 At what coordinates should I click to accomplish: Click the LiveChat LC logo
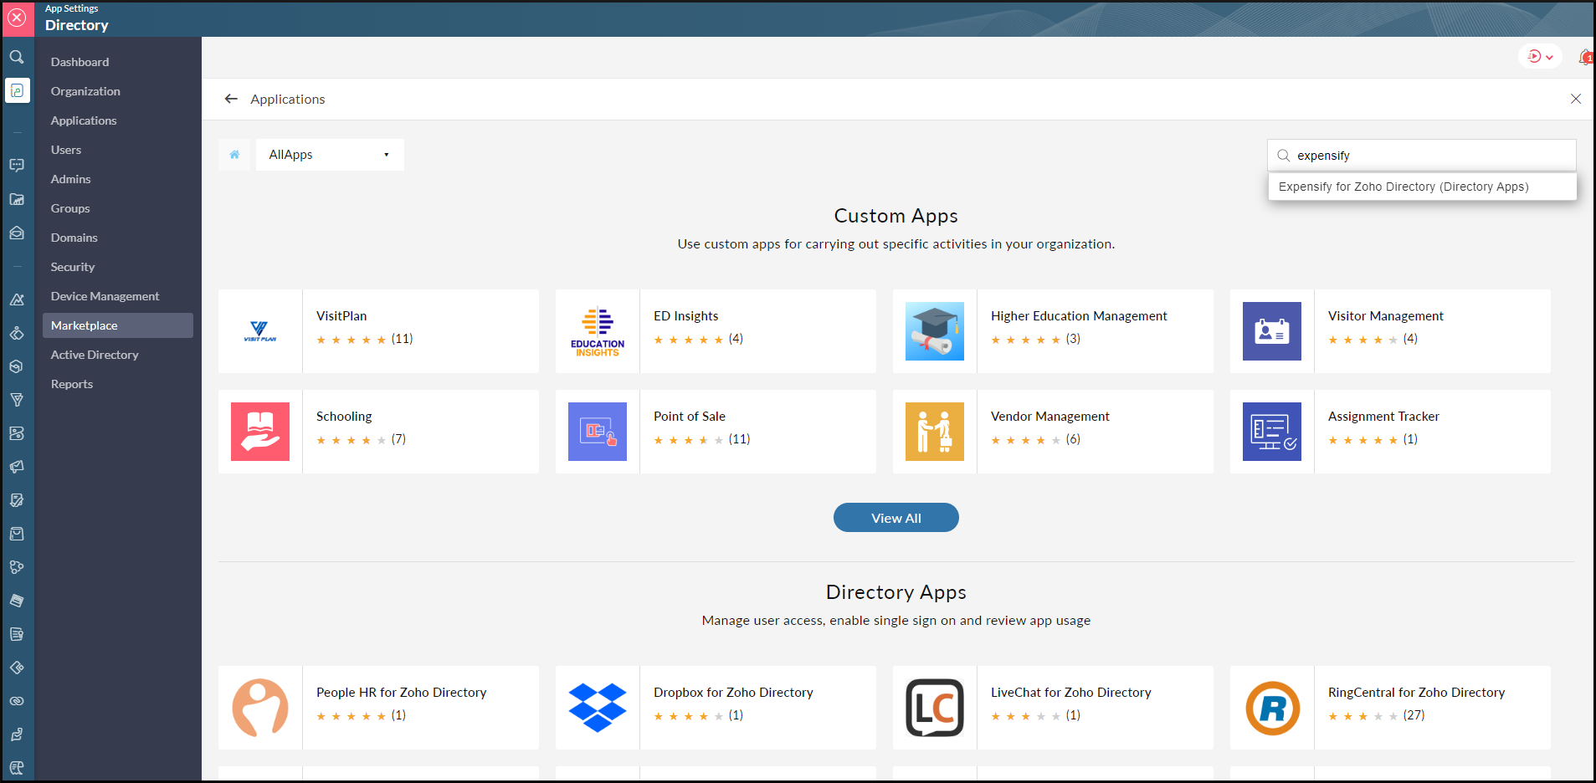(934, 707)
